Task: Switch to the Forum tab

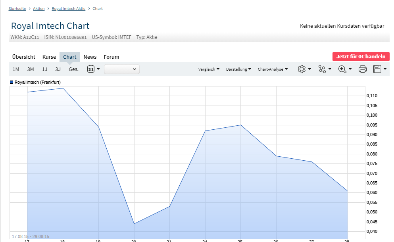Action: pyautogui.click(x=111, y=57)
